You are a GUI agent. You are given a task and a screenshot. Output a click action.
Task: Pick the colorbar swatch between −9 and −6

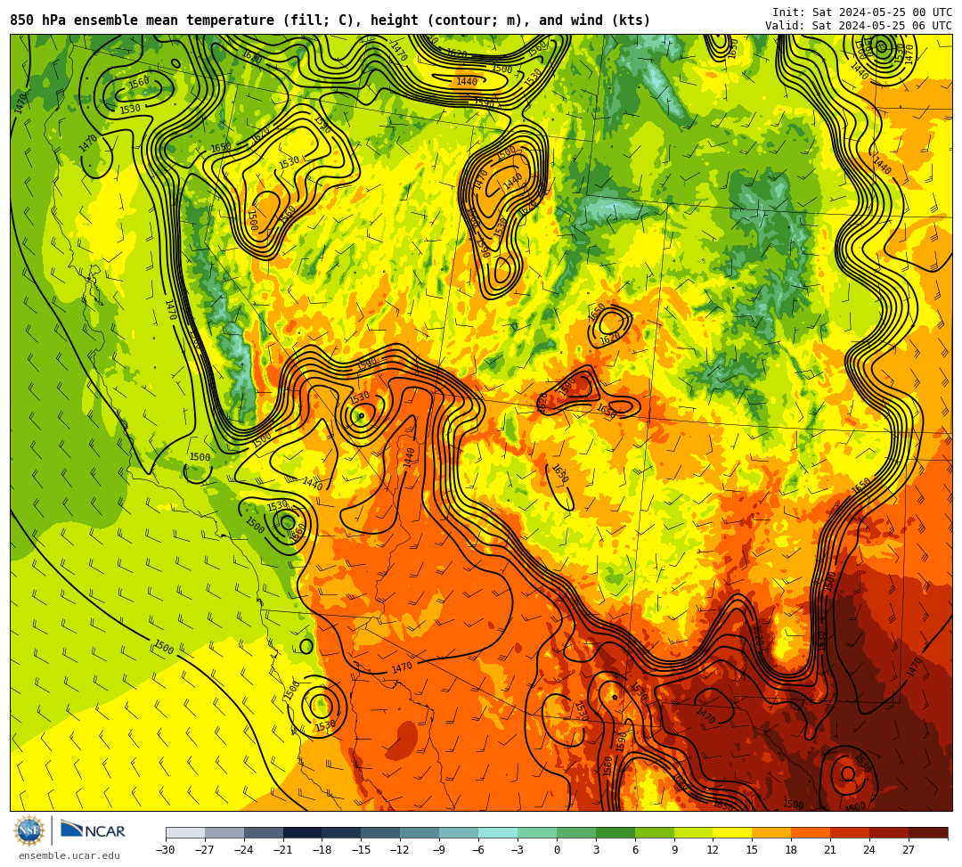[x=459, y=832]
